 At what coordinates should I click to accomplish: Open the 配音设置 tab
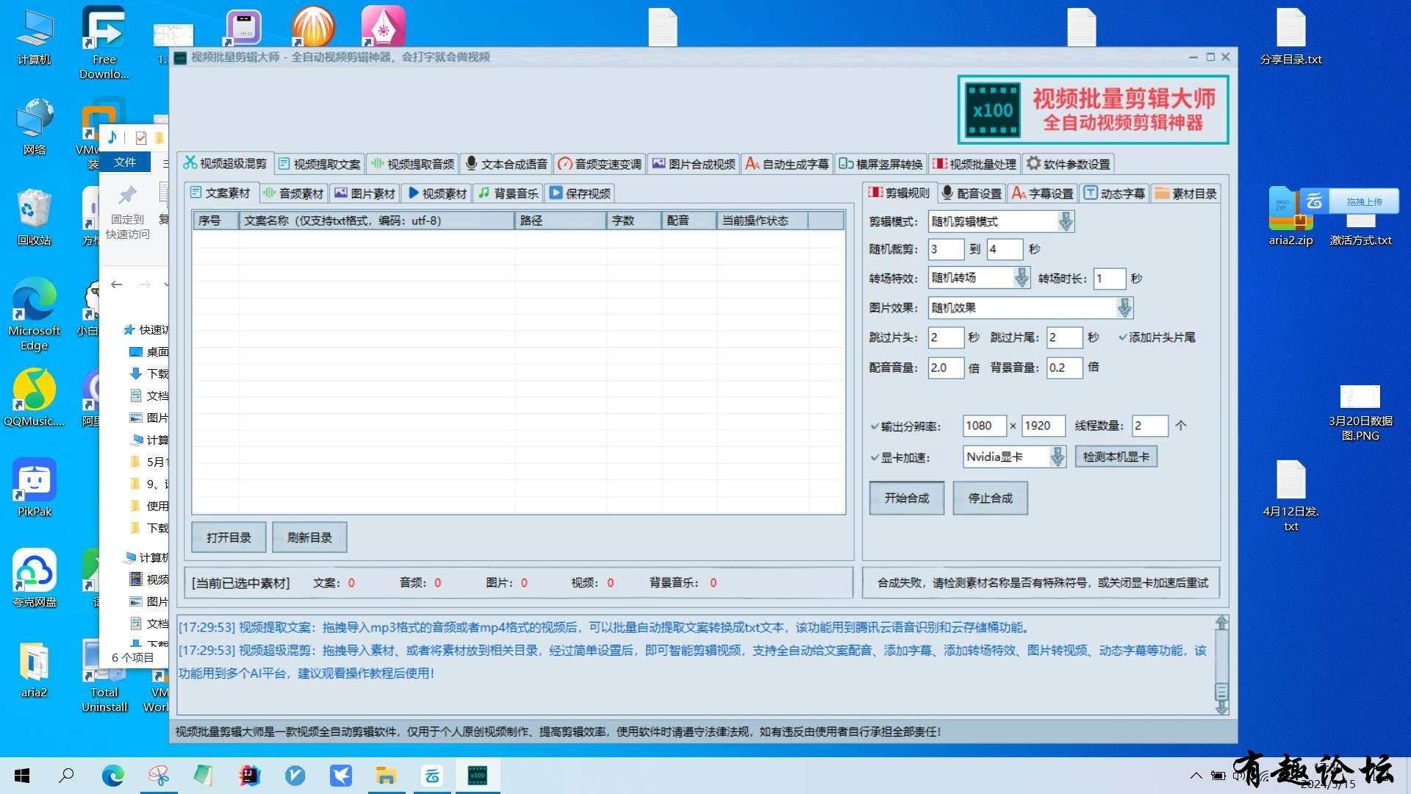(x=972, y=193)
